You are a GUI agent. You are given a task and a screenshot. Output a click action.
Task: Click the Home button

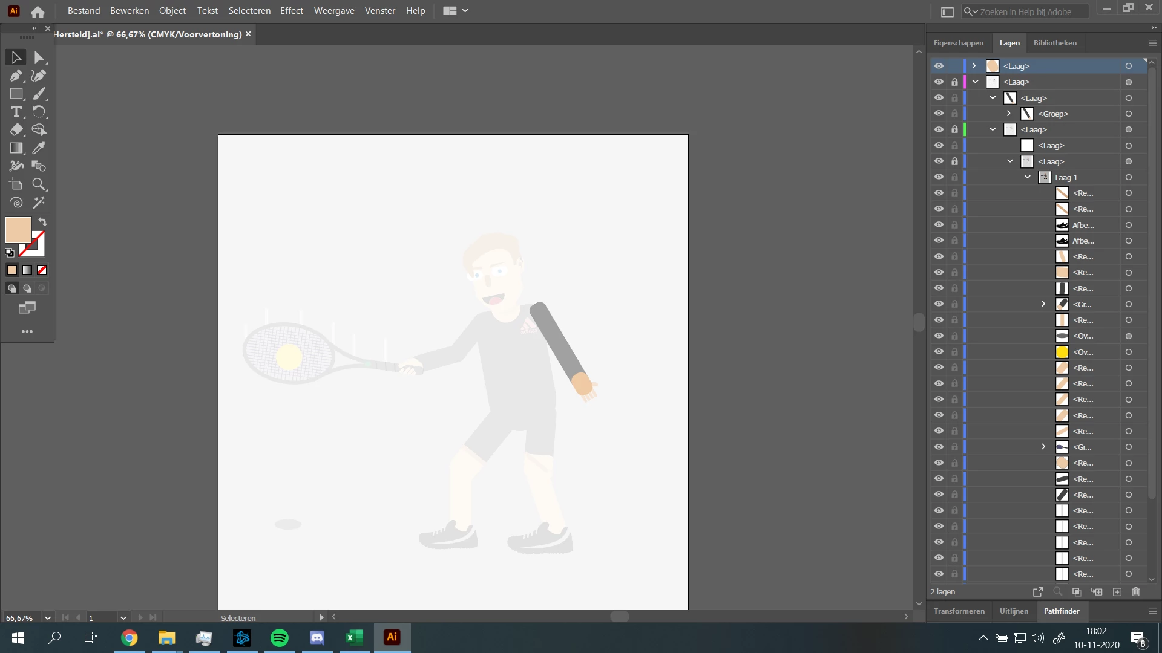(x=38, y=11)
